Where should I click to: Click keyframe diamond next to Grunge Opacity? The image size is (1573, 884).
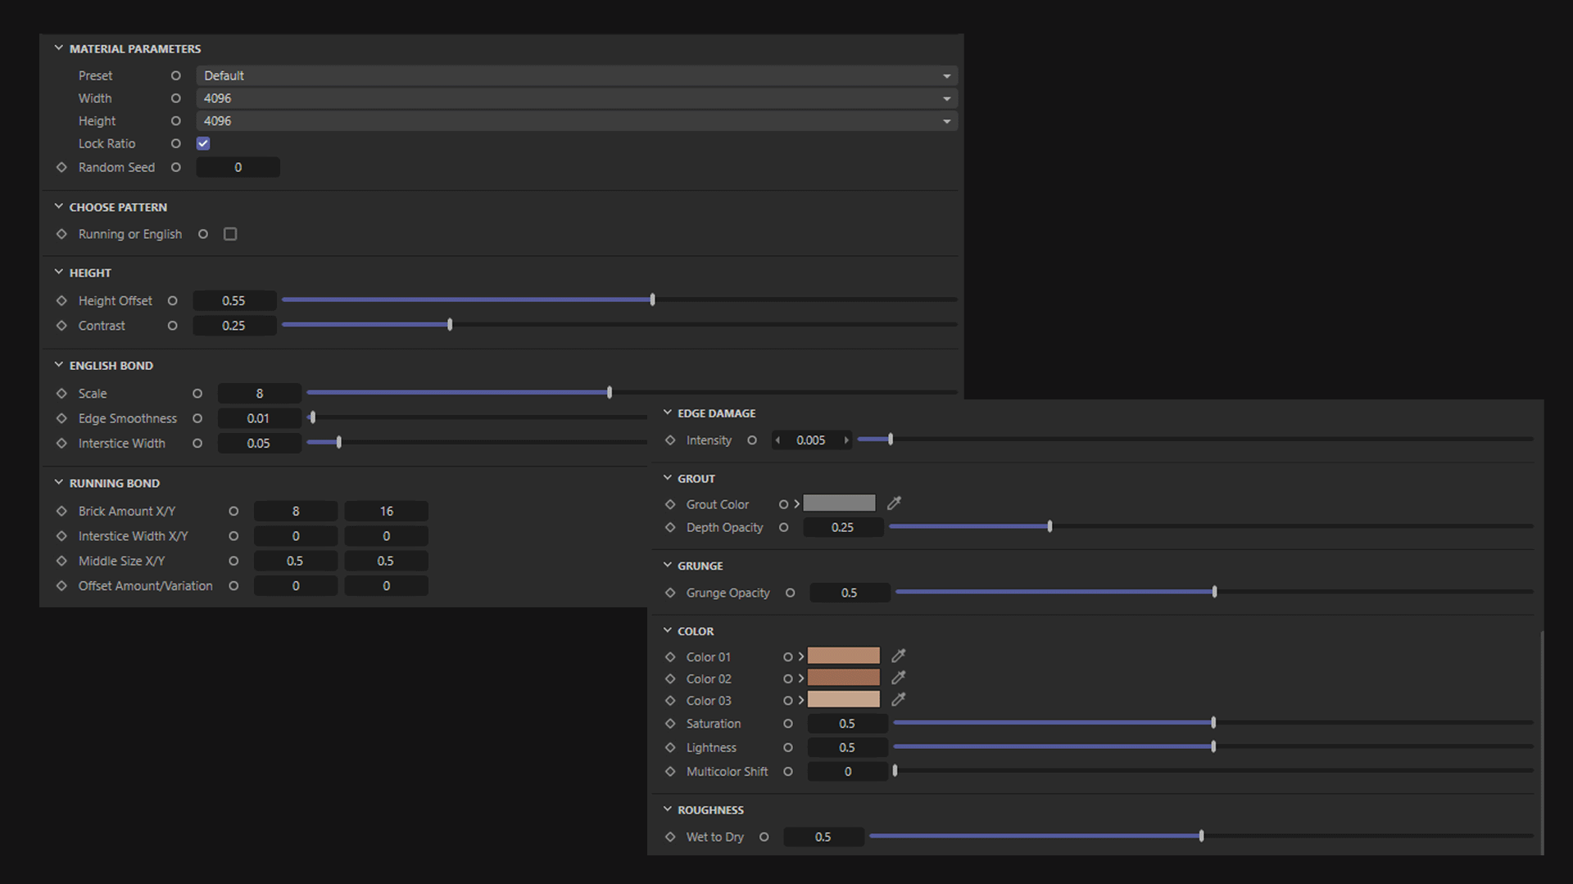[x=670, y=593]
